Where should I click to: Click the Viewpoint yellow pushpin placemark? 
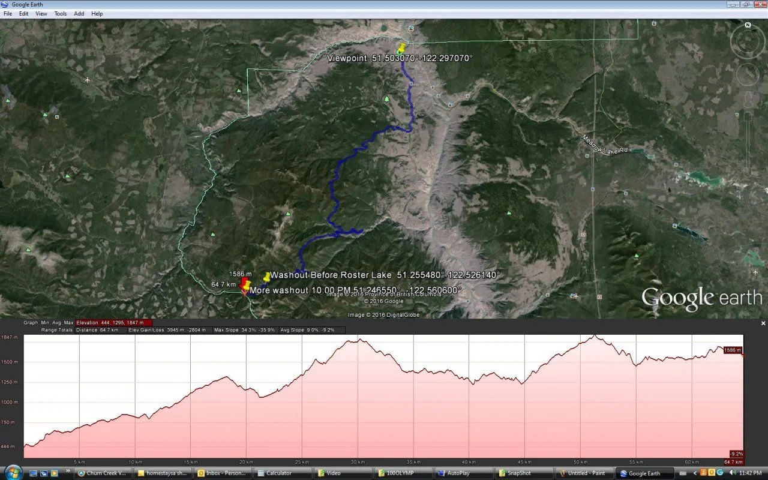(x=401, y=48)
